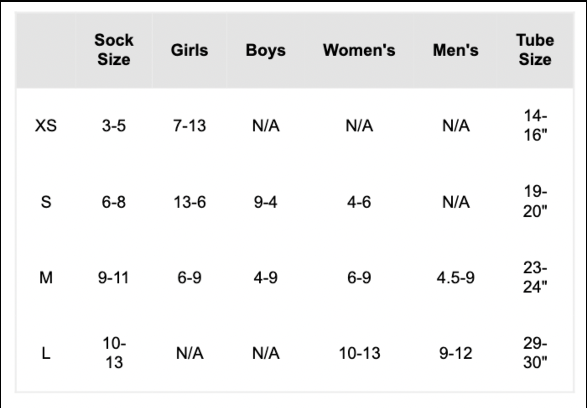Viewport: 587px width, 408px height.
Task: Click the Sock Size column header
Action: tap(114, 50)
